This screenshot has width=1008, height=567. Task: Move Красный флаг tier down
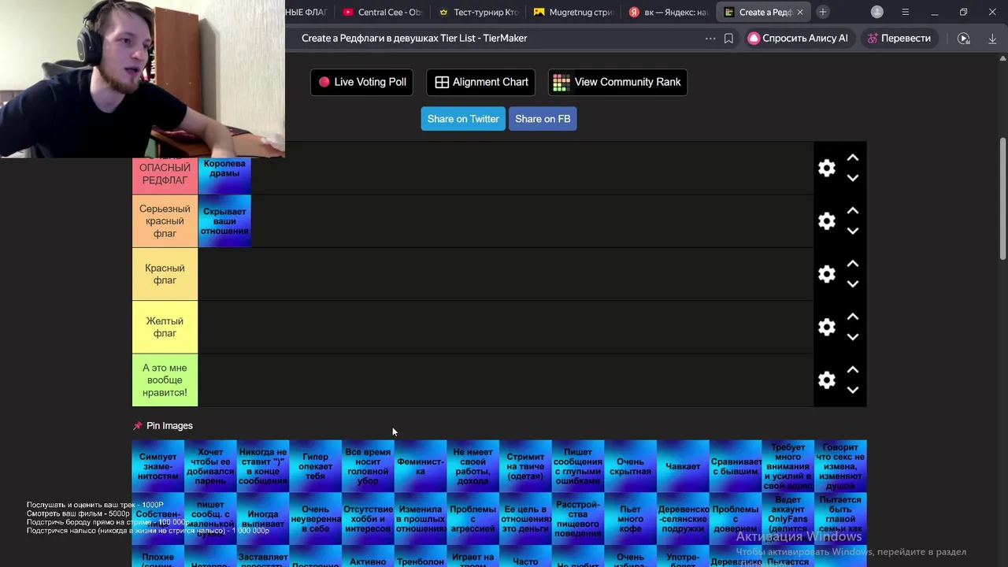853,283
